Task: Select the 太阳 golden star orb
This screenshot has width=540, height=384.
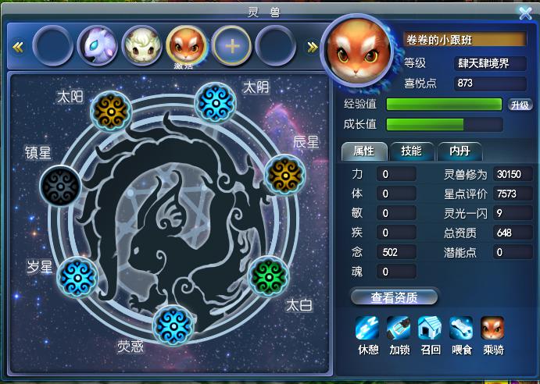Action: point(111,112)
